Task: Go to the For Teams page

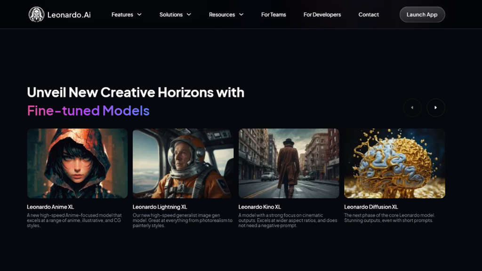Action: click(x=273, y=15)
